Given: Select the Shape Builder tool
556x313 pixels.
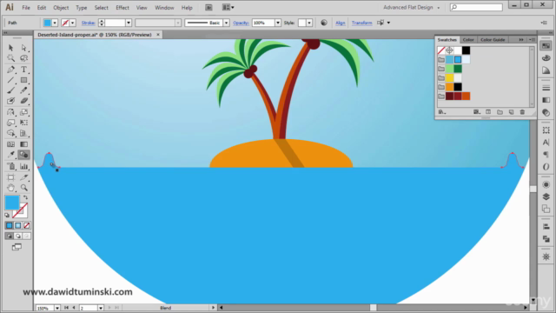Looking at the screenshot, I should pos(10,133).
